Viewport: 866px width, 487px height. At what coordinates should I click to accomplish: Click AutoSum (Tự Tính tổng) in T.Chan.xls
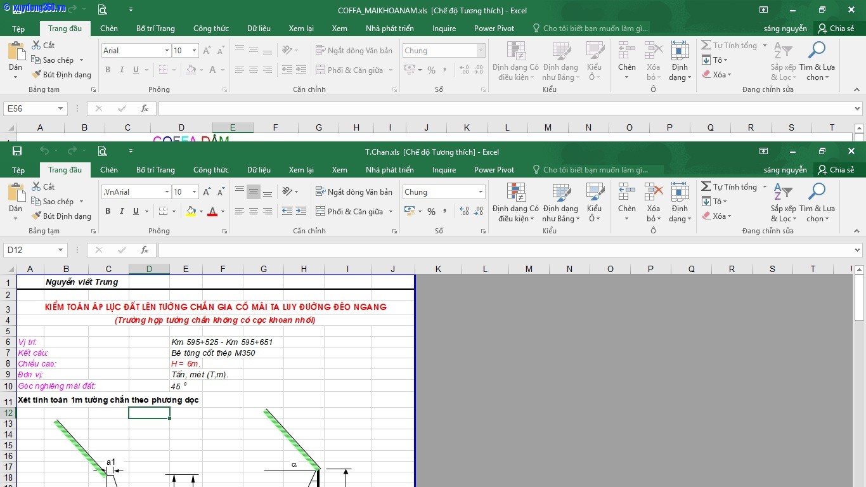click(729, 187)
